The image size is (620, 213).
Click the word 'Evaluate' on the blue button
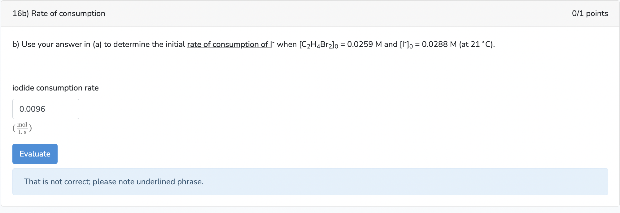35,154
